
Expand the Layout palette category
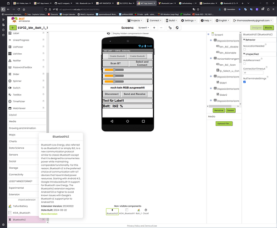[x=13, y=115]
